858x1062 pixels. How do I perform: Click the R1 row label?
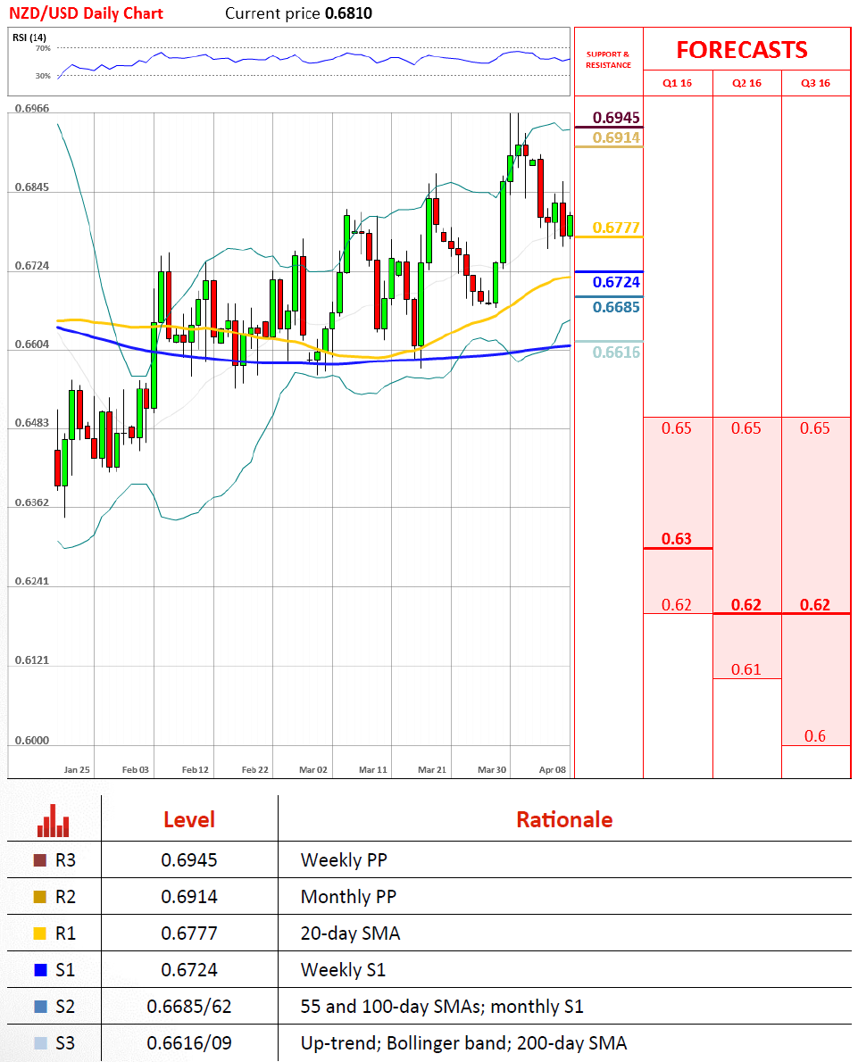pyautogui.click(x=65, y=933)
